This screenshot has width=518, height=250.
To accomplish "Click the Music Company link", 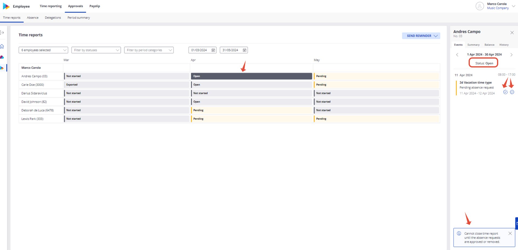I will pos(498,8).
